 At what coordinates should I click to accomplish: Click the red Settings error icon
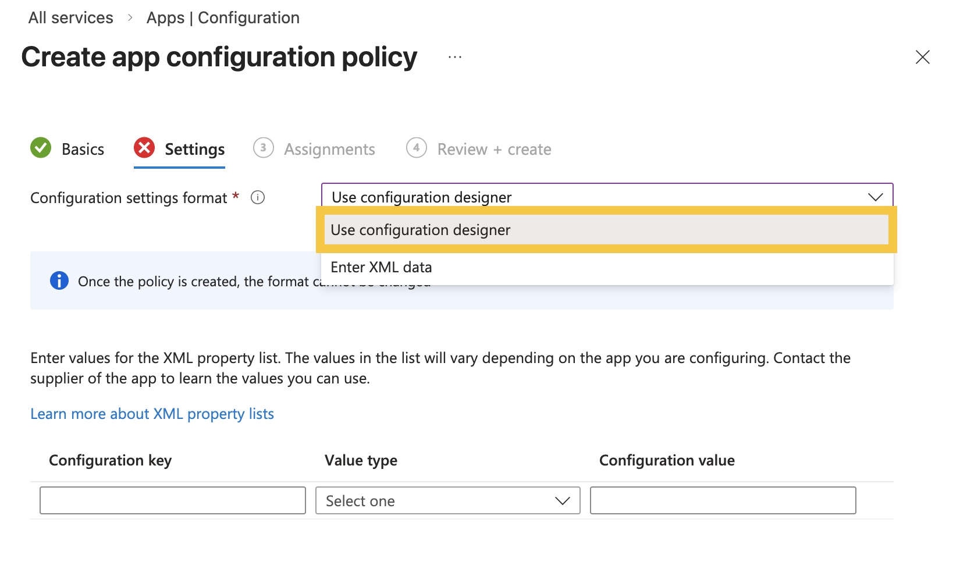pyautogui.click(x=144, y=148)
